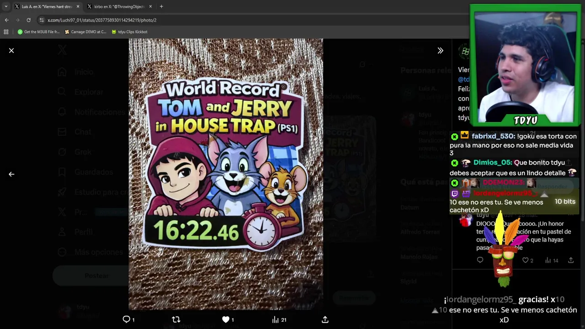This screenshot has width=585, height=329.
Task: Go to previous photo using left arrow
Action: [x=11, y=174]
